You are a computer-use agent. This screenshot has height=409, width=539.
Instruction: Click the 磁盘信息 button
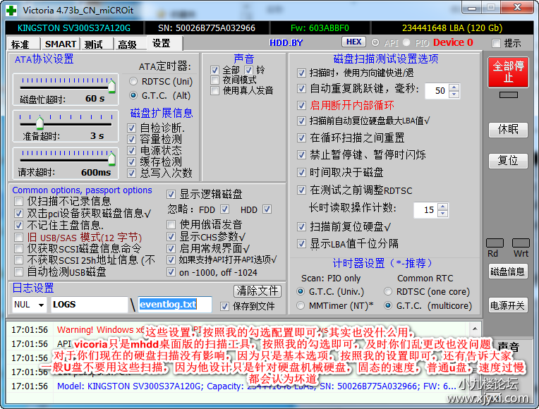click(x=507, y=271)
